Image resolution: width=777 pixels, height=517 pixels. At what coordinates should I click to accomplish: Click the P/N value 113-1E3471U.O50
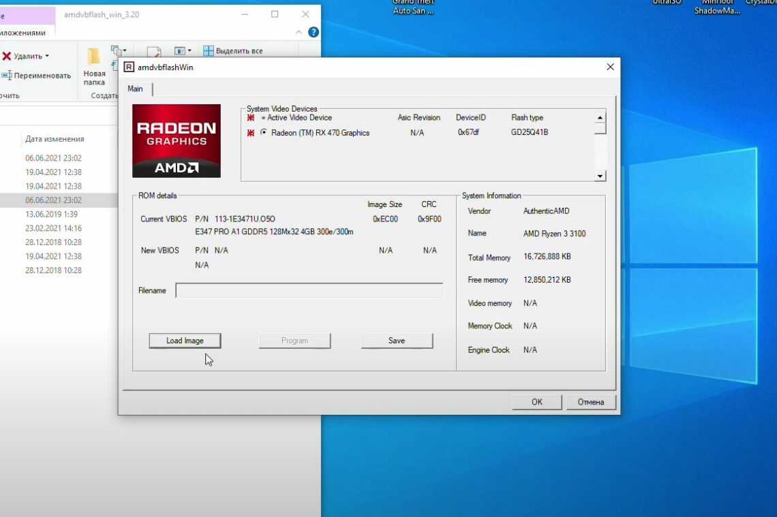[x=245, y=219]
